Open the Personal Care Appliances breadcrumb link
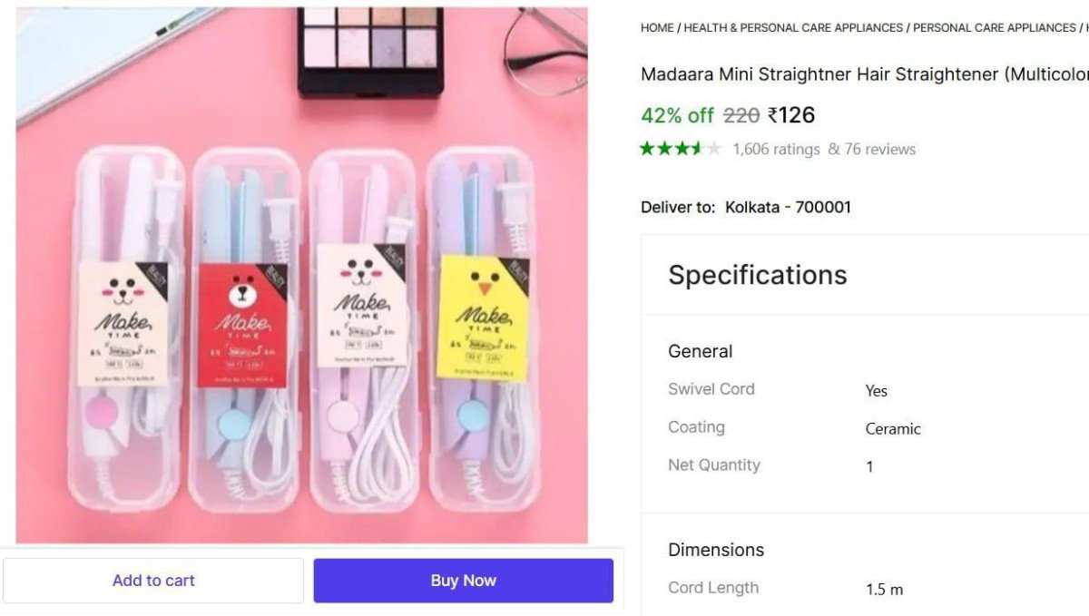Screen dimensions: 1089x616 coord(994,28)
